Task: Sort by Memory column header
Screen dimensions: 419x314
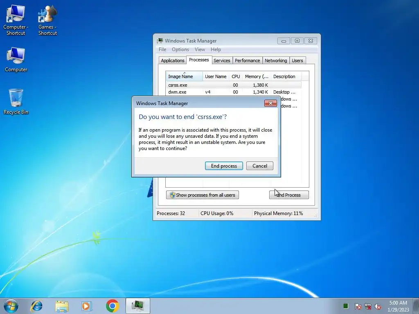Action: pyautogui.click(x=257, y=76)
